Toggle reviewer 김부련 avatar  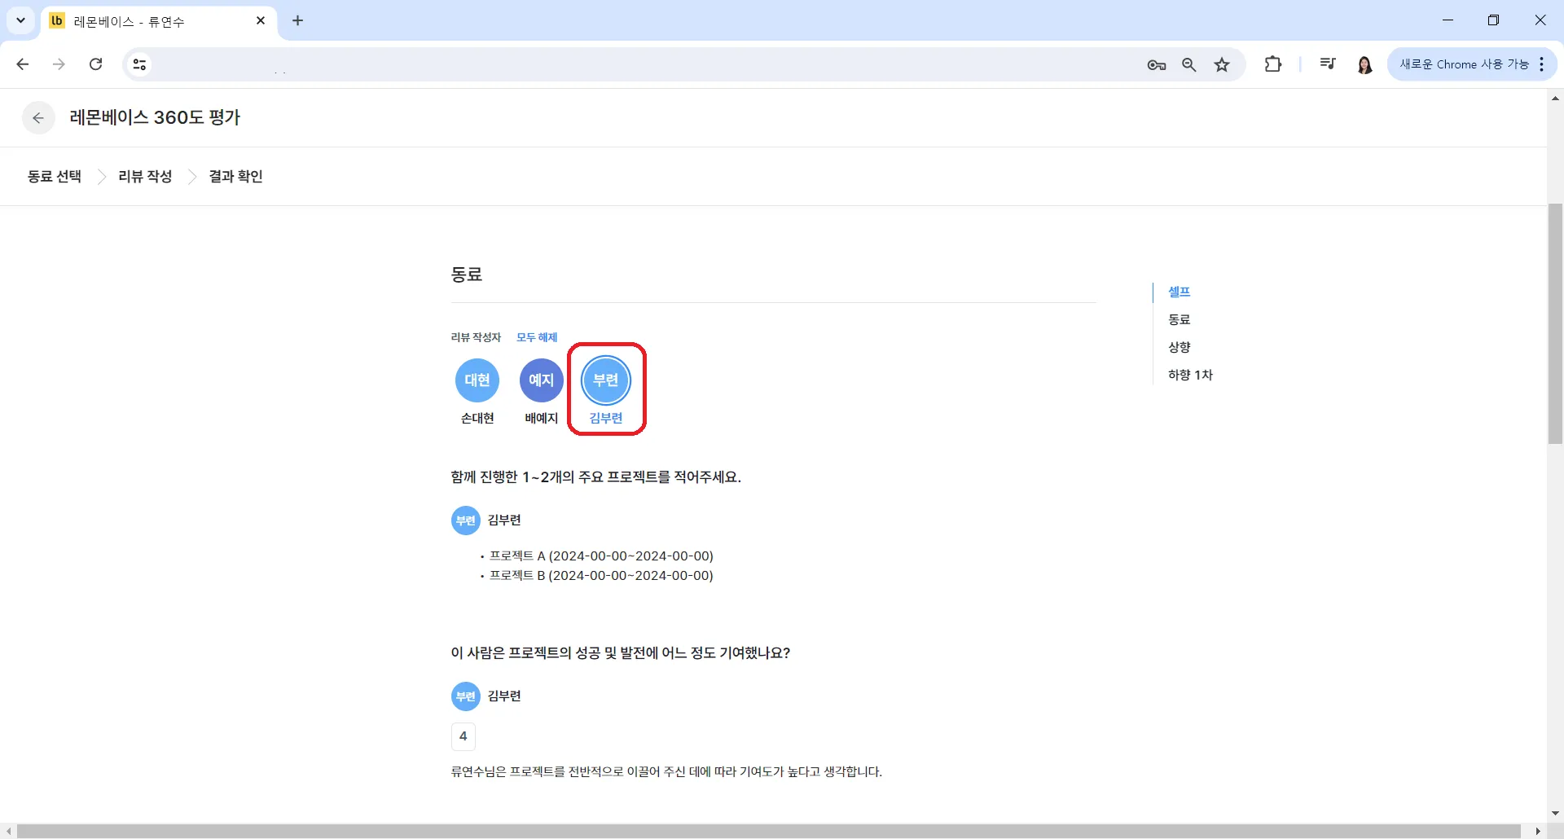(x=606, y=380)
